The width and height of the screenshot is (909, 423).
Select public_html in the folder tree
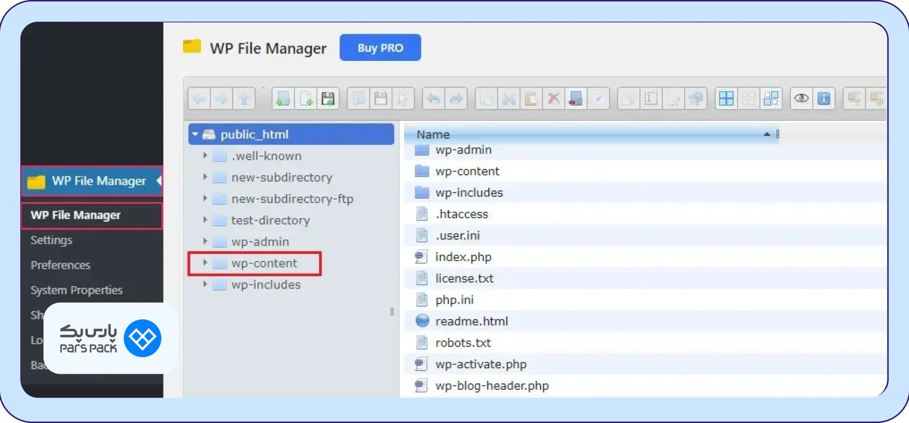tap(291, 134)
